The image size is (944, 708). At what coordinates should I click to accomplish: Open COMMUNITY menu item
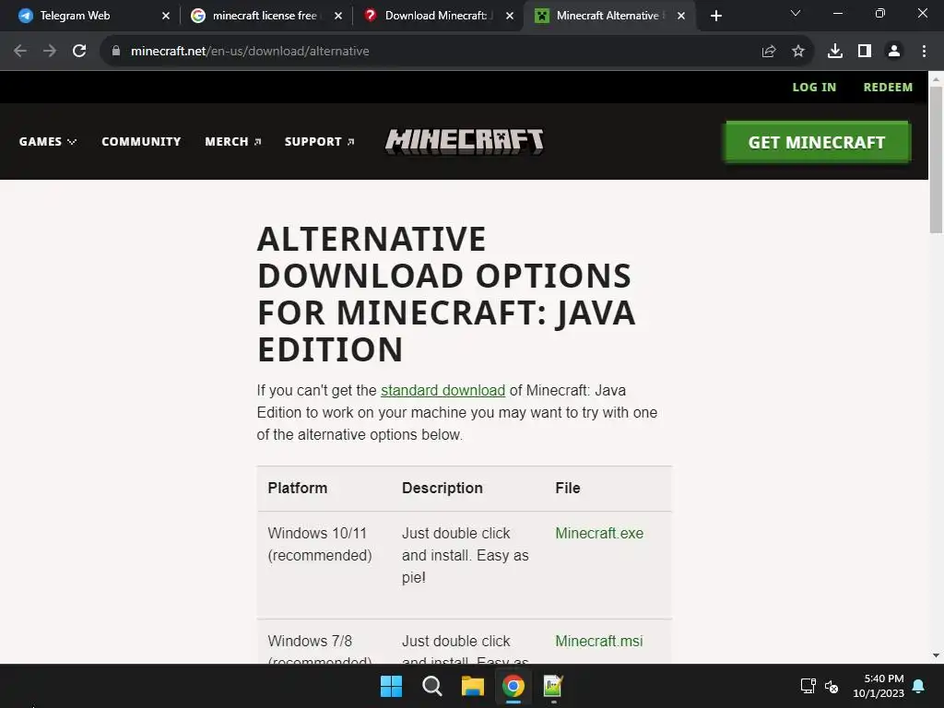coord(141,141)
